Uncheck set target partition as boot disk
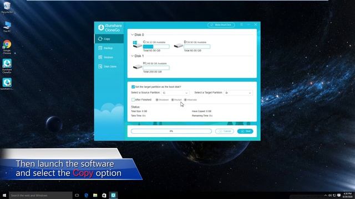Screen dimensions: 355x199 133,87
